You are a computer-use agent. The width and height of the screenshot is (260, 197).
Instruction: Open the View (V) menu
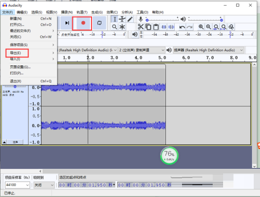tap(51, 12)
